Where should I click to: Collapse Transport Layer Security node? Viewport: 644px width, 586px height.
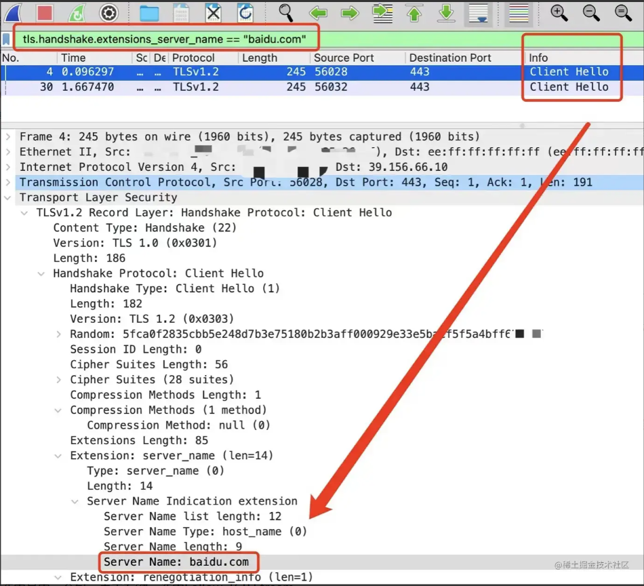pyautogui.click(x=8, y=197)
